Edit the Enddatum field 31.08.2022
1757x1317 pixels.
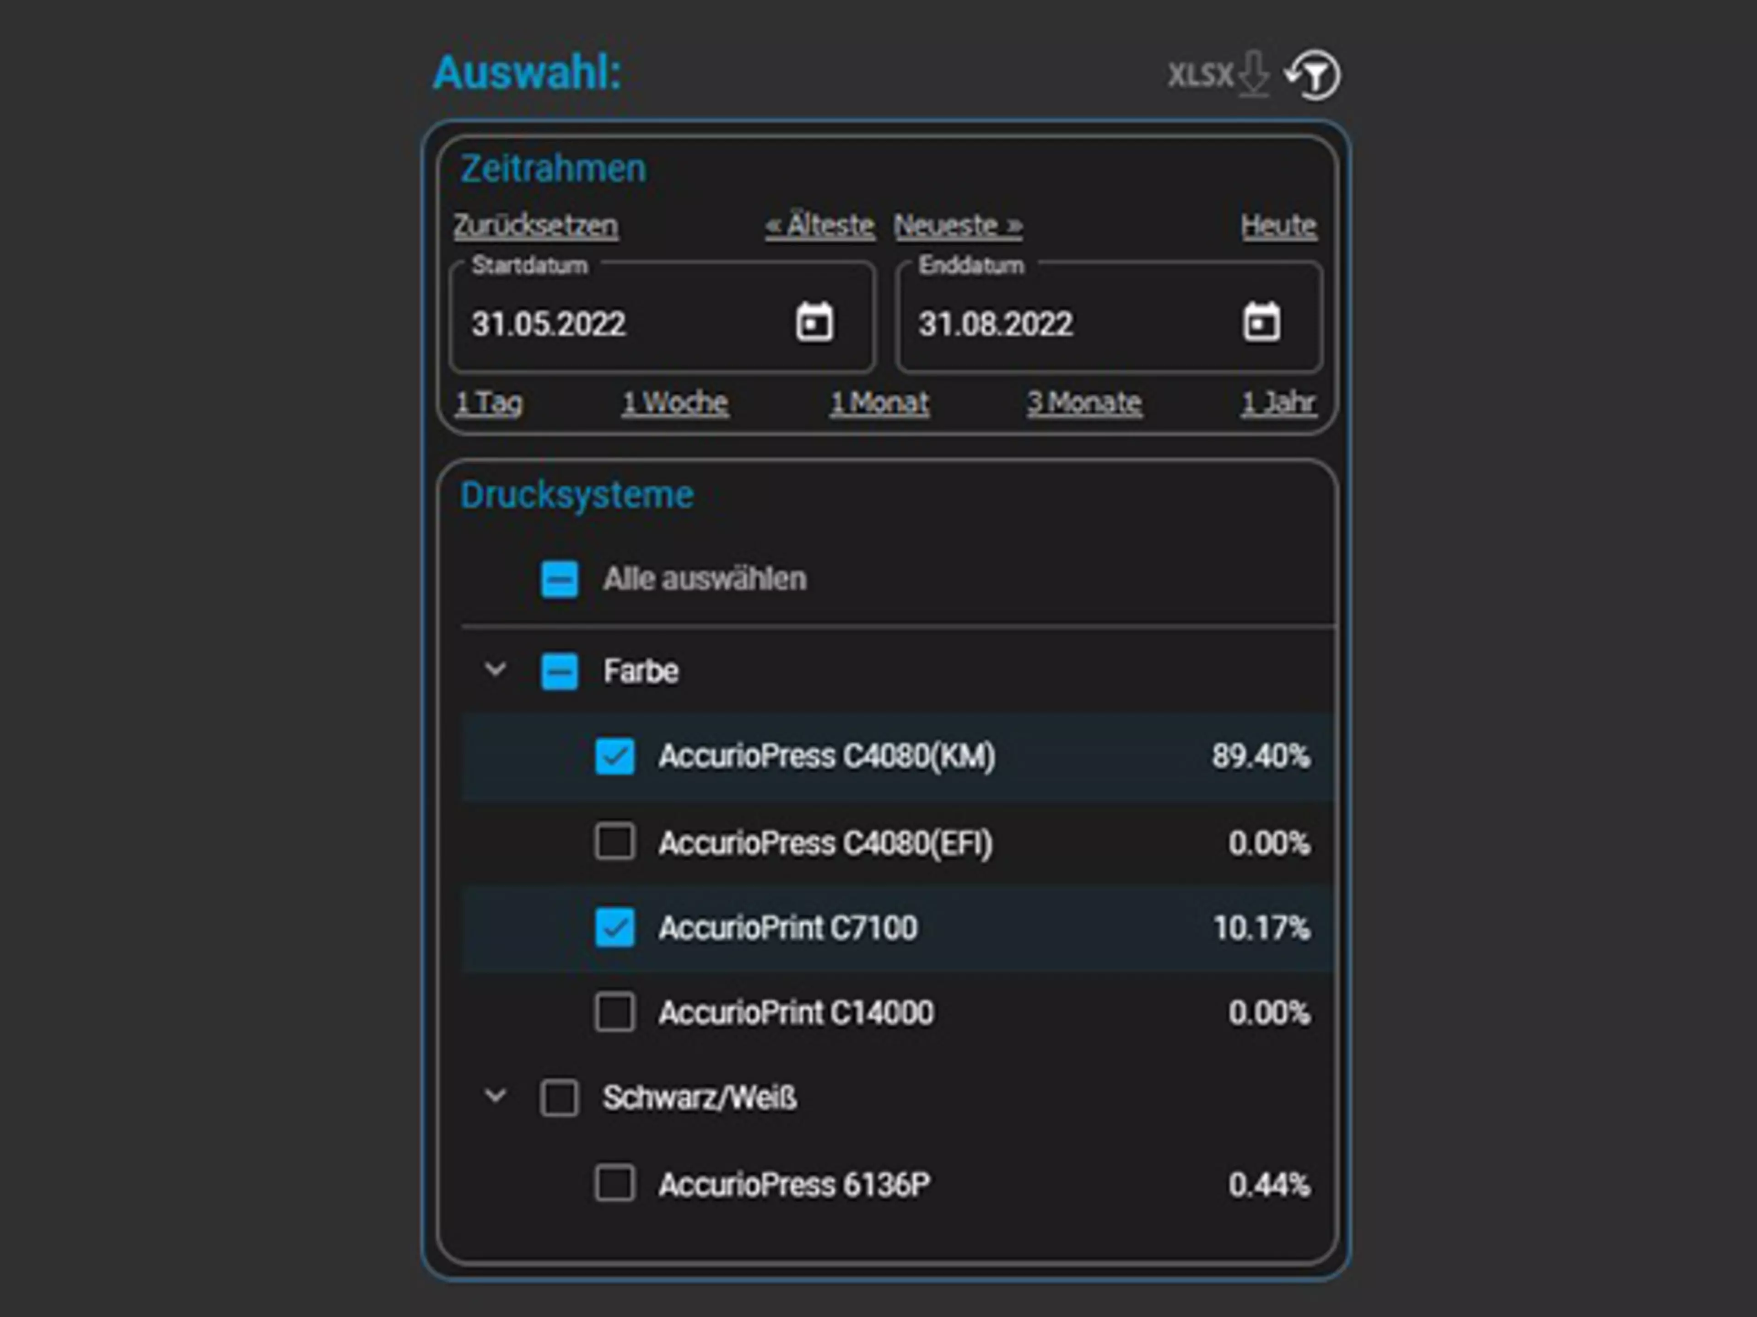(x=1110, y=318)
